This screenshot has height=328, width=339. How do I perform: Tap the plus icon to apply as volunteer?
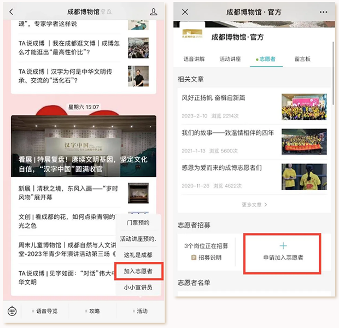coord(283,246)
